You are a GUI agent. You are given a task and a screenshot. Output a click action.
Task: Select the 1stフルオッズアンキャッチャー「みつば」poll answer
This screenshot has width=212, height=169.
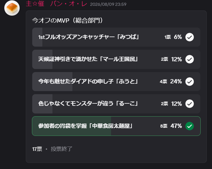pyautogui.click(x=116, y=37)
